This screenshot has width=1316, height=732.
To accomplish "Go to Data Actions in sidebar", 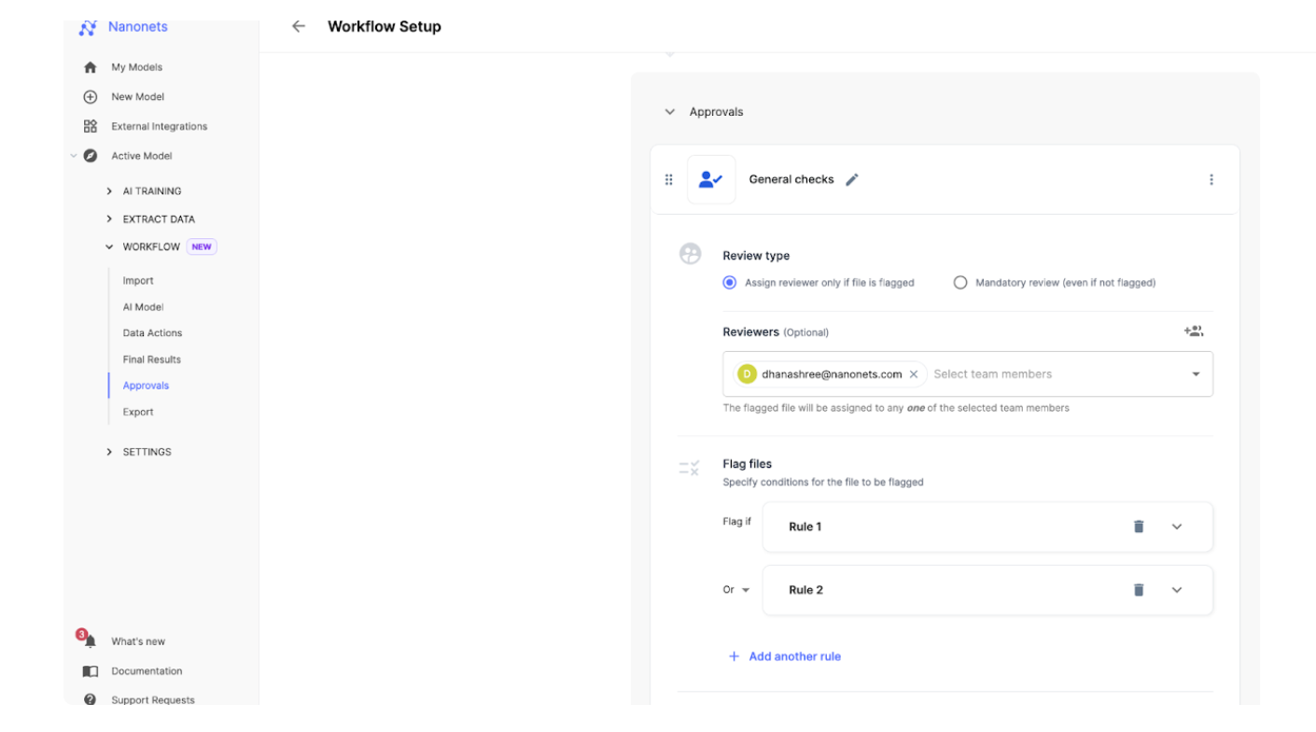I will [152, 333].
